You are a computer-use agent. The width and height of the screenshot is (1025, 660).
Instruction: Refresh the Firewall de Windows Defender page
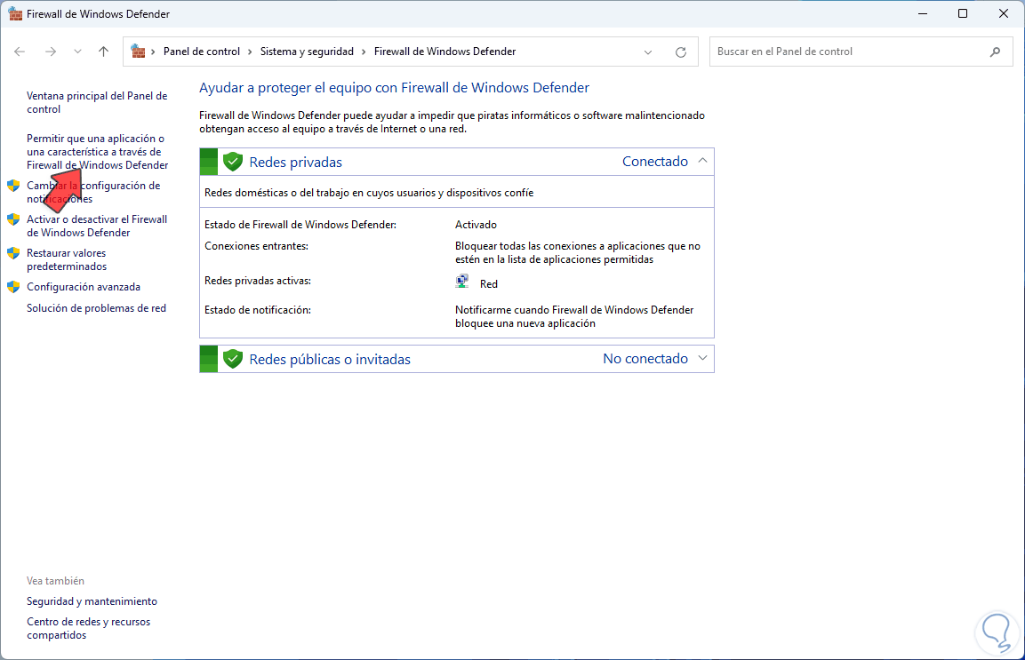click(680, 52)
